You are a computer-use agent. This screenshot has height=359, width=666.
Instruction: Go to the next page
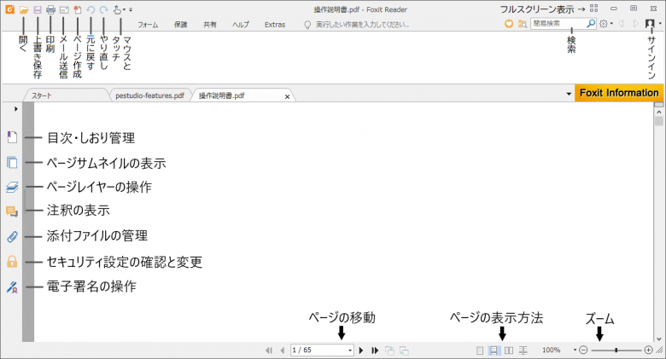coord(361,350)
